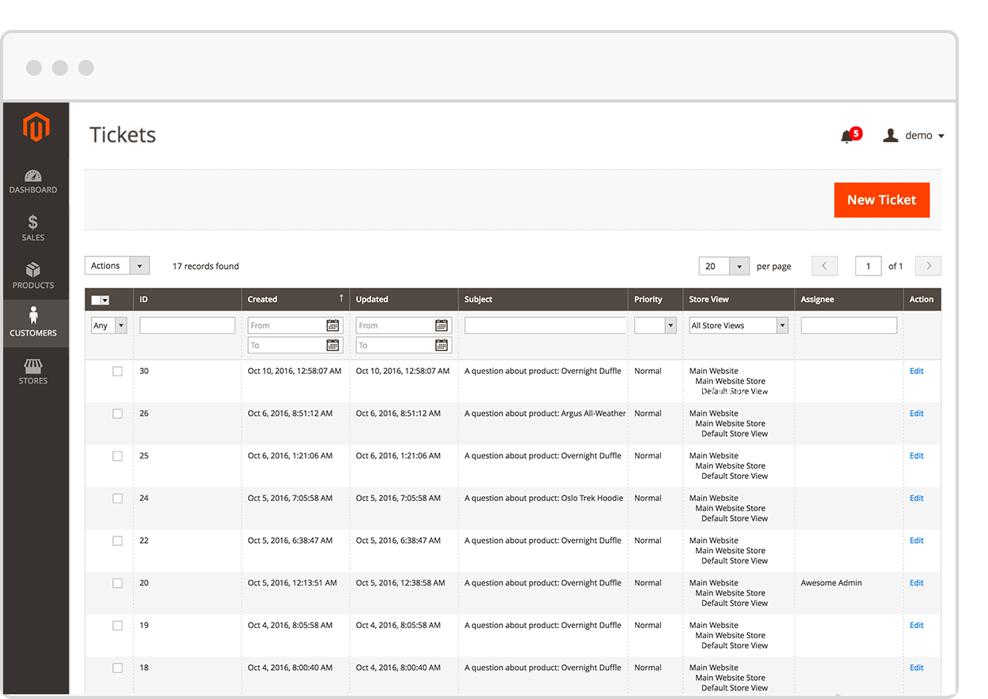Open the Products sidebar section

(x=33, y=276)
